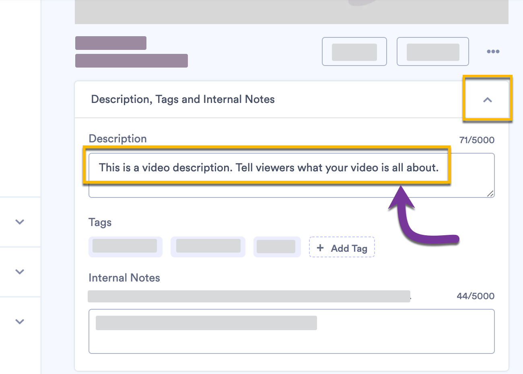Click the outlined button next to three-dot menu
Image resolution: width=523 pixels, height=374 pixels.
click(432, 51)
